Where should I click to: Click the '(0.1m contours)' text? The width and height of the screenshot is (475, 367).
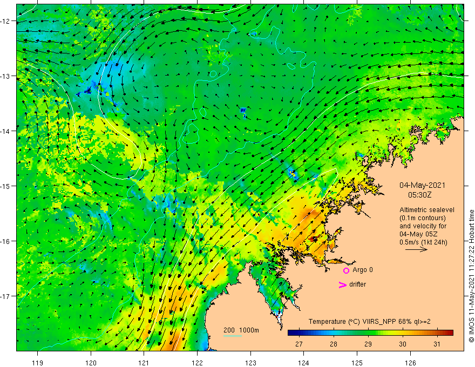point(423,218)
